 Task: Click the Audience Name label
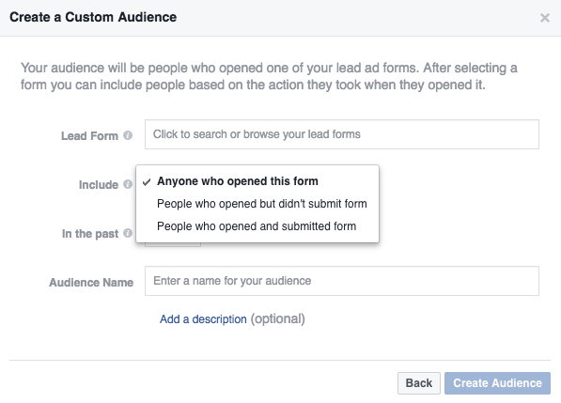click(x=91, y=283)
